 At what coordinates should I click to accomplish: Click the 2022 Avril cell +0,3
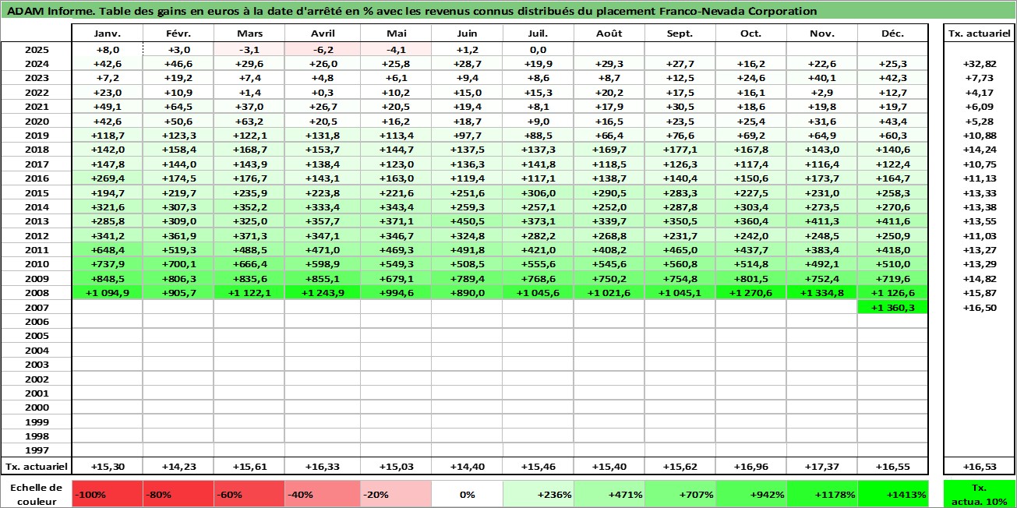pos(323,92)
